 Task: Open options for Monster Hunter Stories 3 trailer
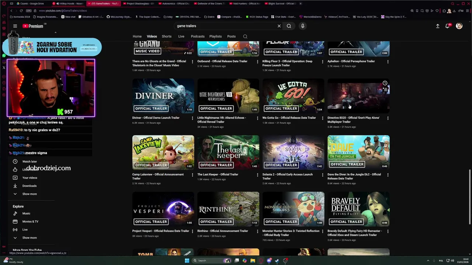point(323,232)
